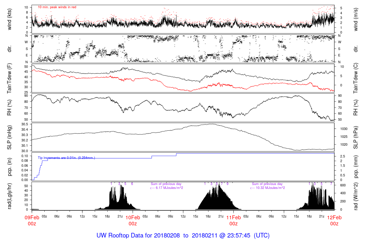Click the '10 min. peak winds in red' note
Image resolution: width=366 pixels, height=250 pixels.
(57, 7)
